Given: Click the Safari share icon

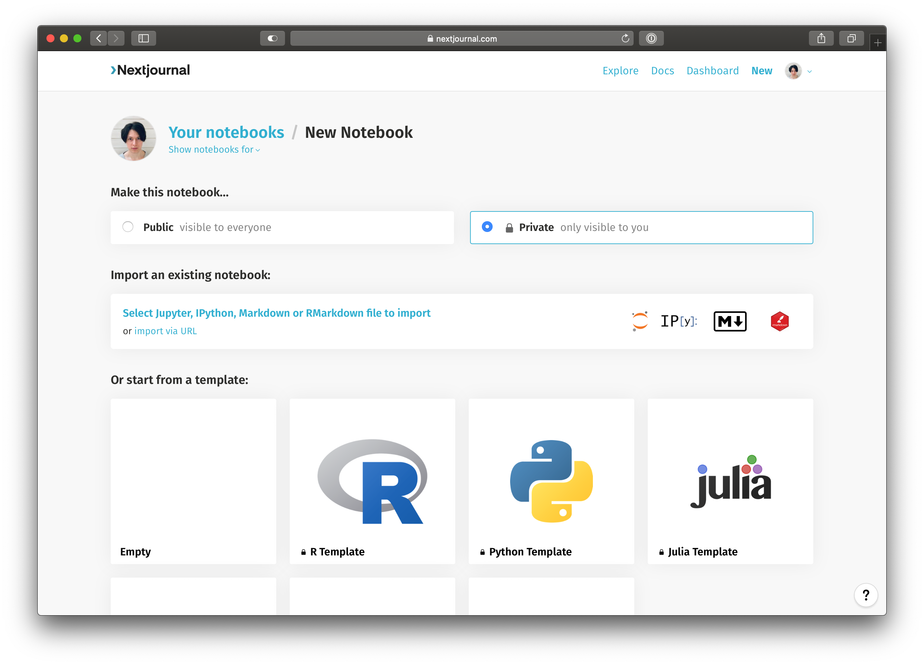Looking at the screenshot, I should click(821, 38).
